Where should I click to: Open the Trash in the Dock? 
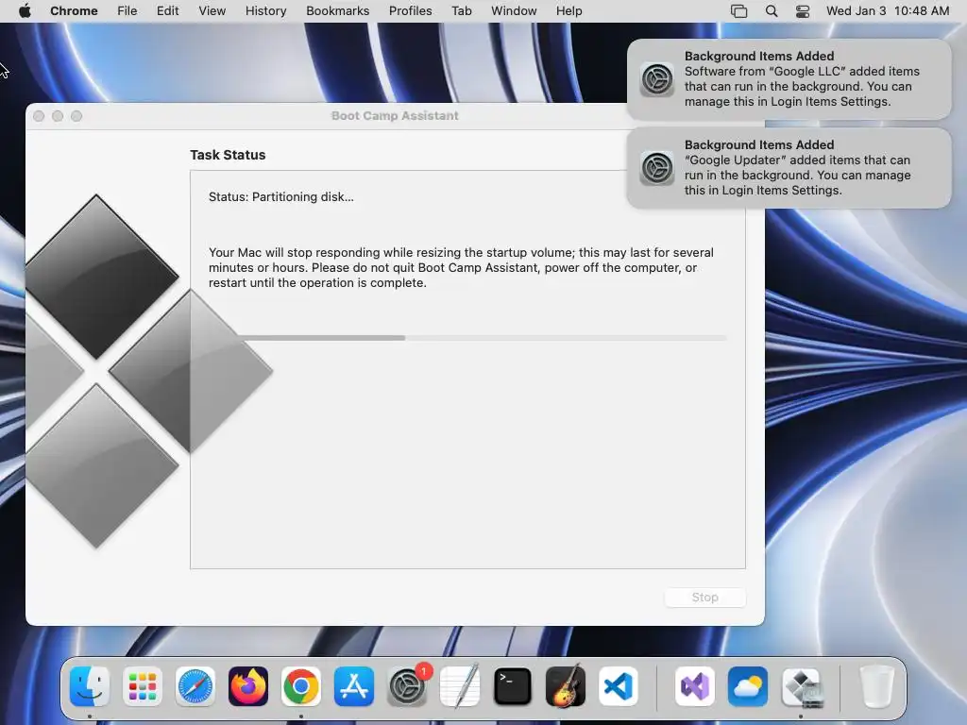pyautogui.click(x=877, y=686)
